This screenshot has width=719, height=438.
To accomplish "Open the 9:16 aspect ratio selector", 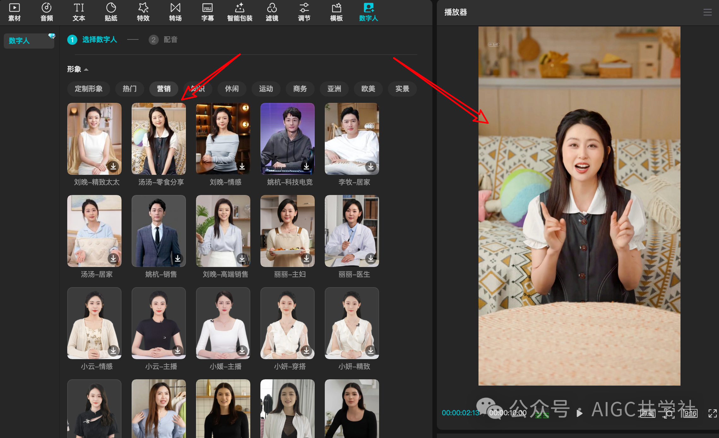I will click(x=690, y=413).
